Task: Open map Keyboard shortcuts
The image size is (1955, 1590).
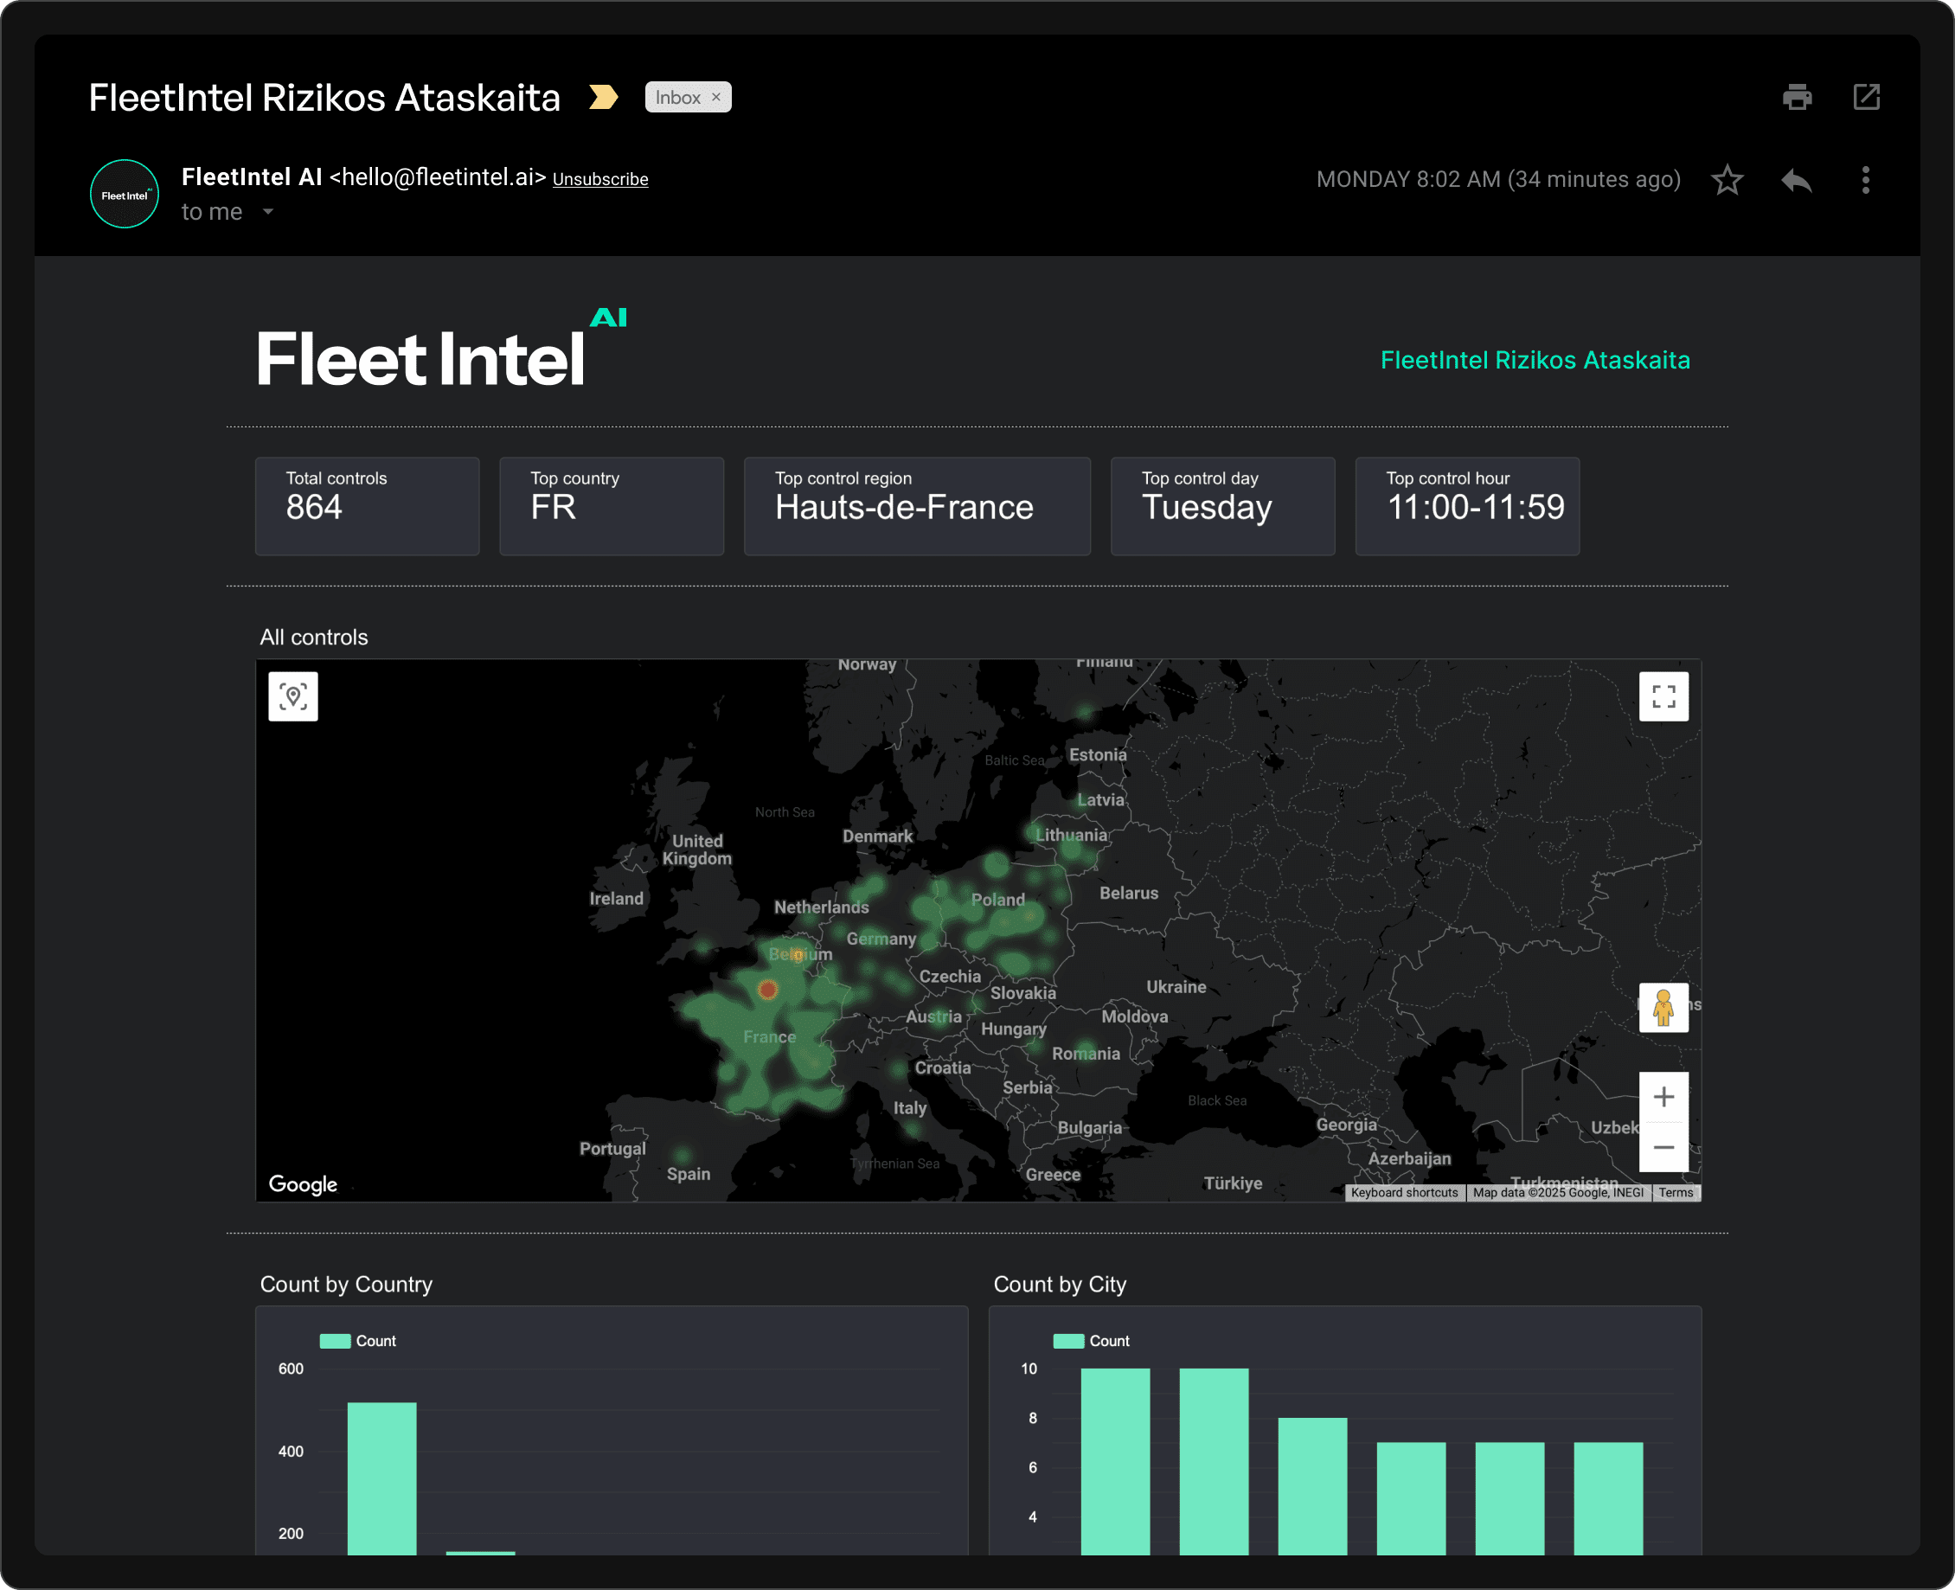Action: point(1404,1192)
